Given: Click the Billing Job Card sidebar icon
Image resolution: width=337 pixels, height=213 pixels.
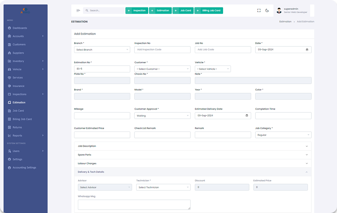Looking at the screenshot, I should click(9, 119).
